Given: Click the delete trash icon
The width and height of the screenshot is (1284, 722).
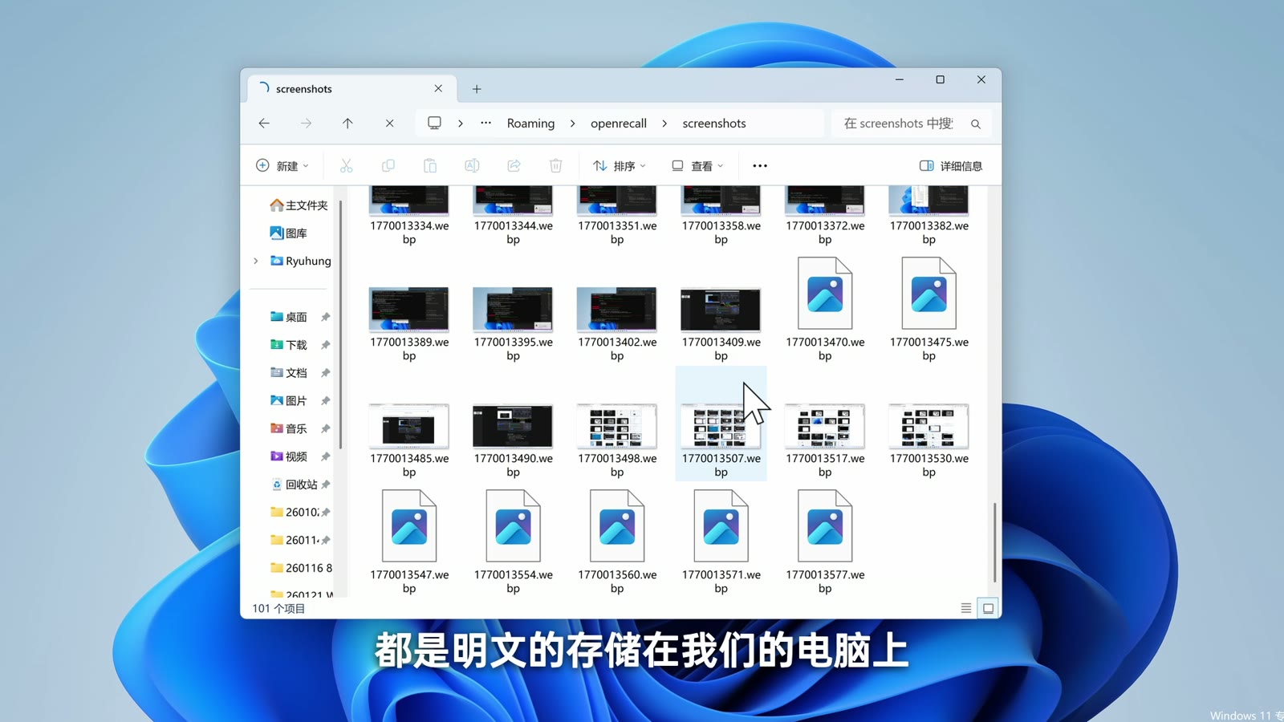Looking at the screenshot, I should tap(555, 166).
